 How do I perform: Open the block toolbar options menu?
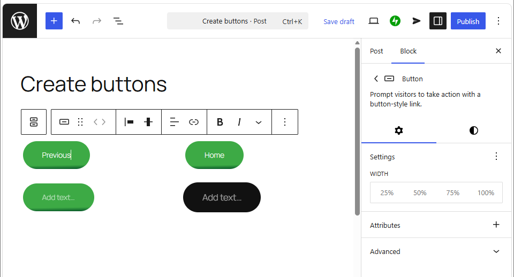284,122
